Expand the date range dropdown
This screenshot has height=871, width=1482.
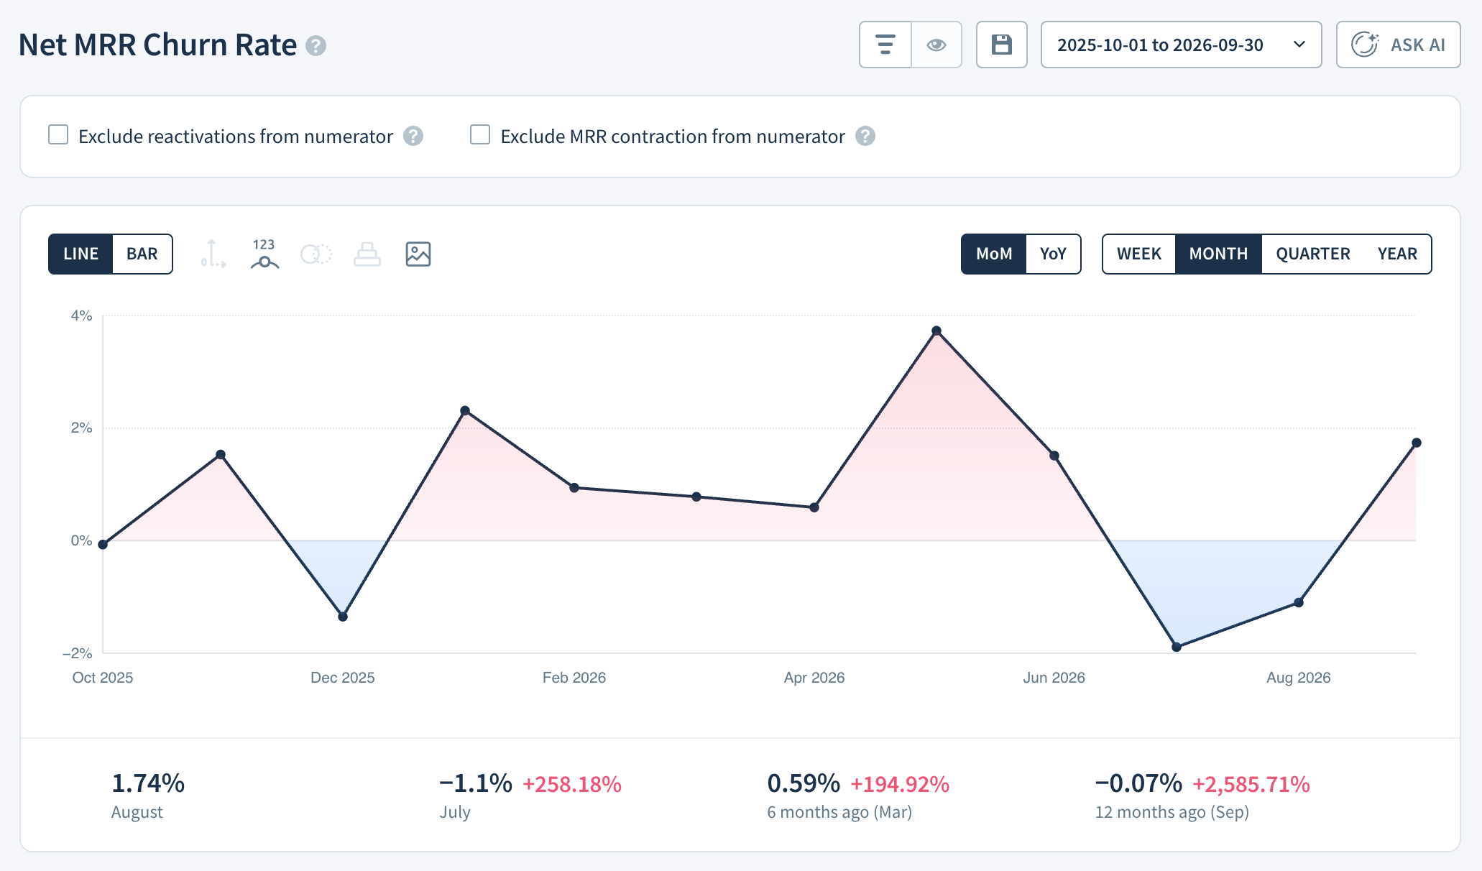1181,45
